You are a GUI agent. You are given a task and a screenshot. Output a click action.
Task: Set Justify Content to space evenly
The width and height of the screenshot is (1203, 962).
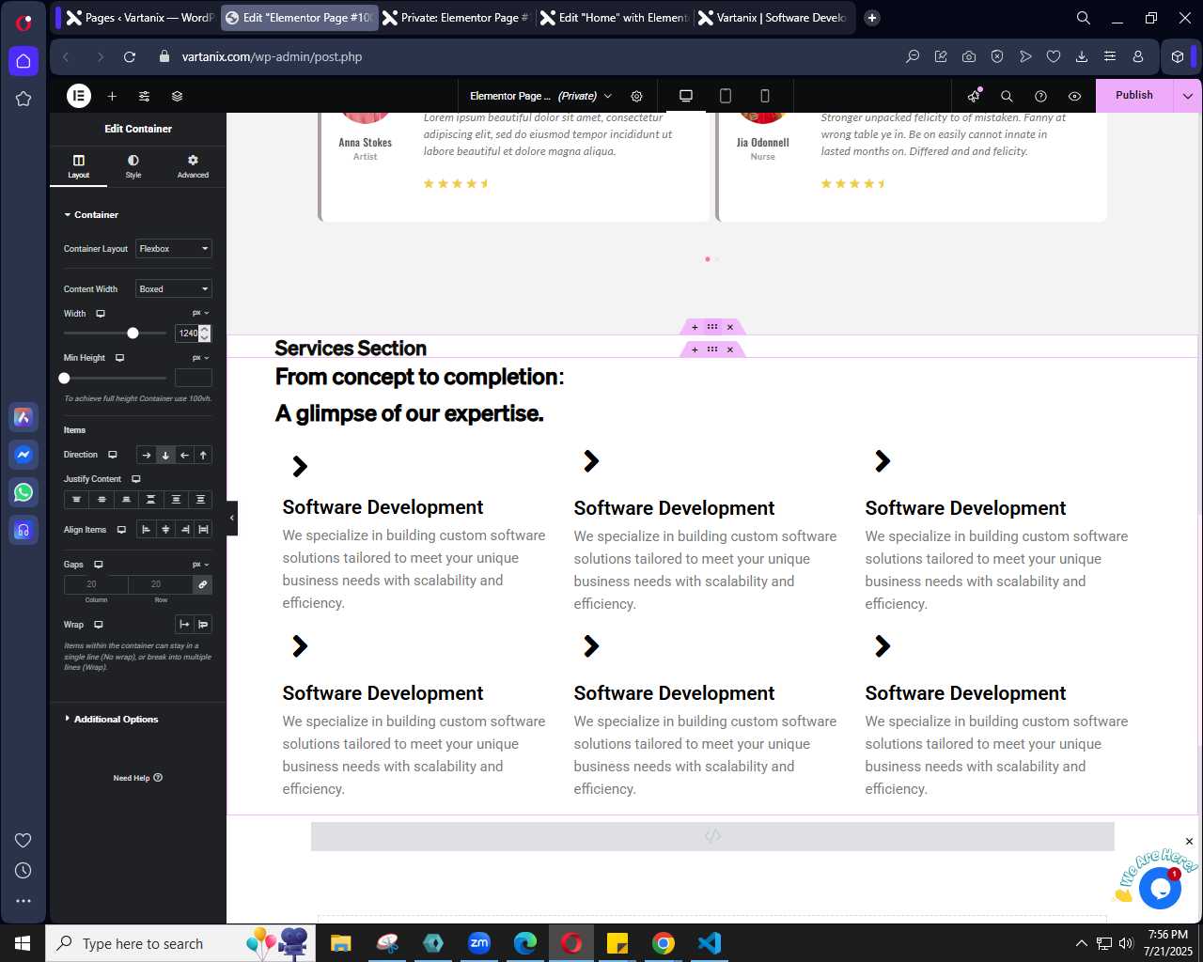click(x=200, y=500)
